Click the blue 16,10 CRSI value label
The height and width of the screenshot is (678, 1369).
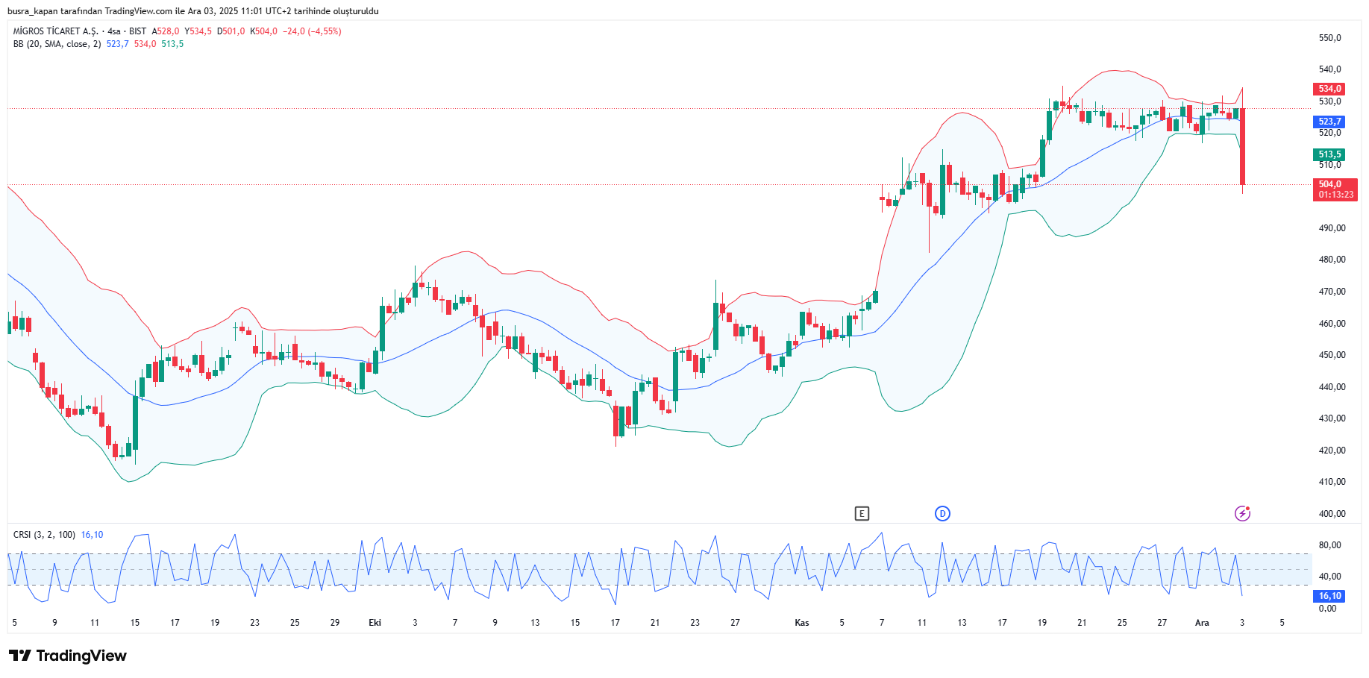(1329, 596)
